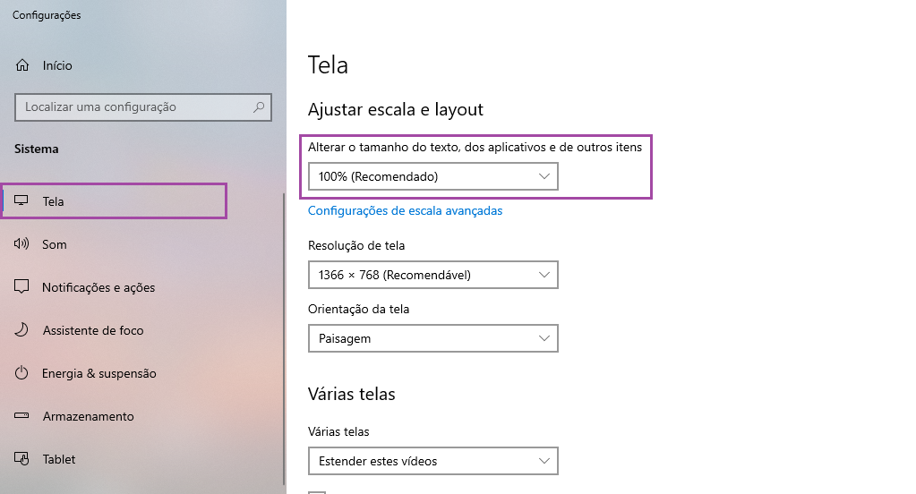Click the Notificações e ações message icon

(21, 286)
